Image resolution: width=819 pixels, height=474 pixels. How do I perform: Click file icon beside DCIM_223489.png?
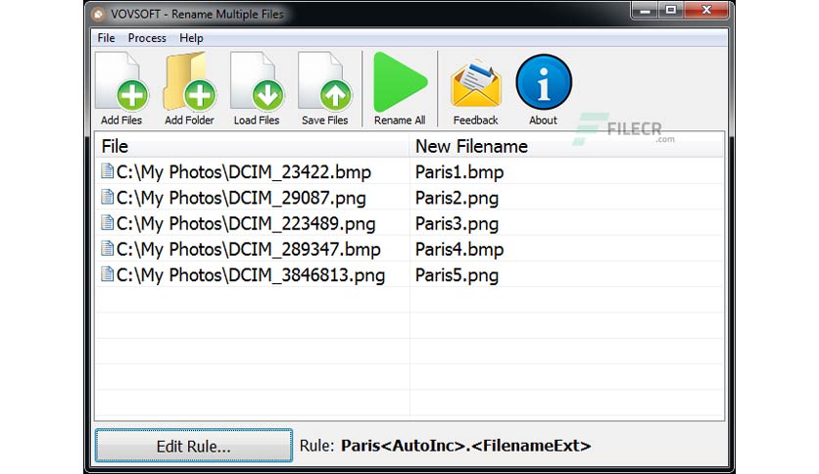pyautogui.click(x=107, y=223)
